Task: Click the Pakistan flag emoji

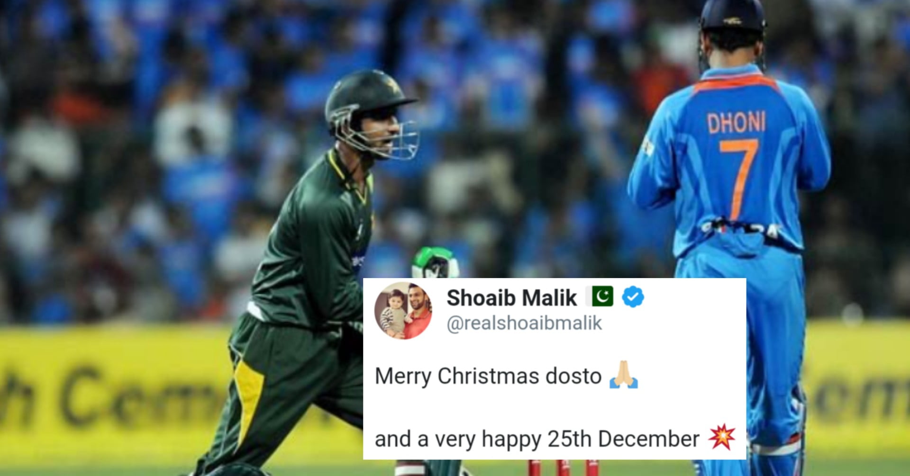Action: pos(600,296)
